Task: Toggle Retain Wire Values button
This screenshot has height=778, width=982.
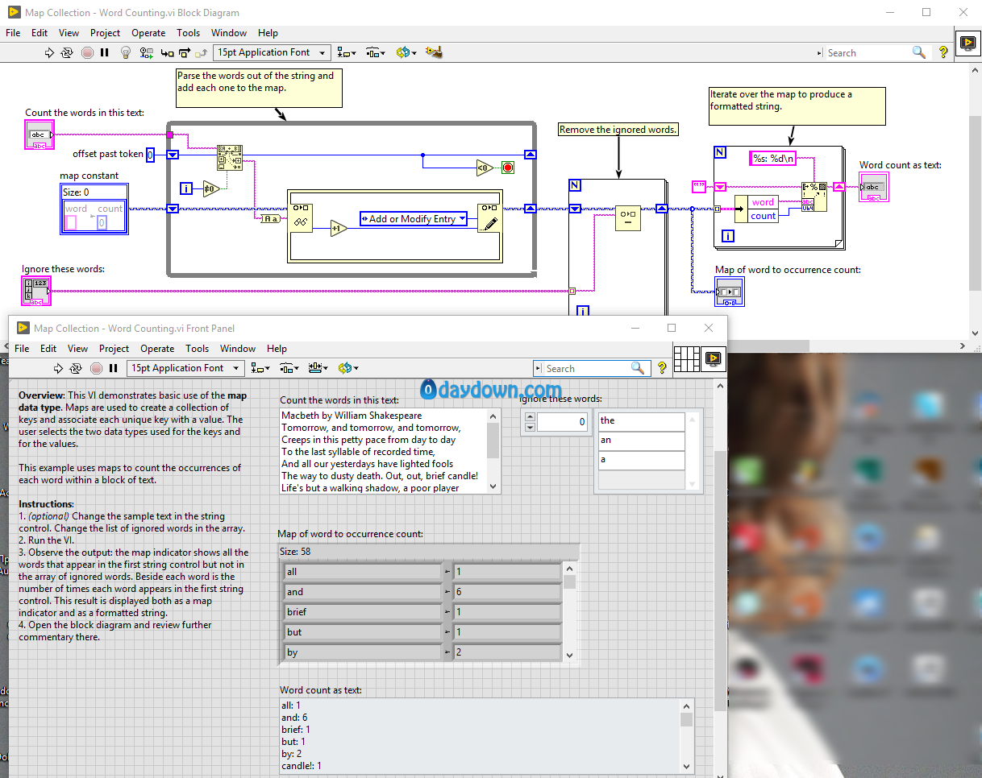Action: point(146,52)
